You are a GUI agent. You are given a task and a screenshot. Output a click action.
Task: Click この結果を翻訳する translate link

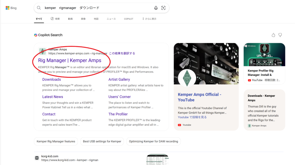[122, 53]
